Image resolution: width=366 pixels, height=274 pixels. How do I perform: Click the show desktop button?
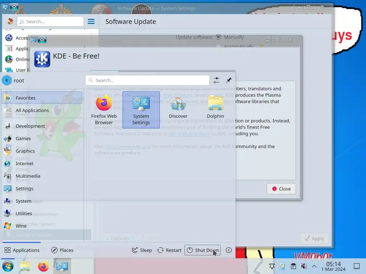coord(357,266)
